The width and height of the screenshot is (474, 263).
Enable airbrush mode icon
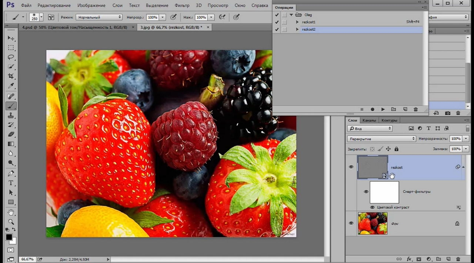222,17
